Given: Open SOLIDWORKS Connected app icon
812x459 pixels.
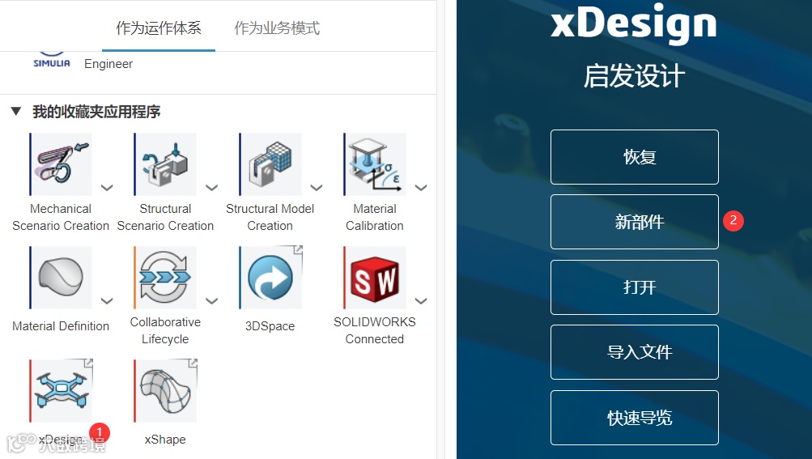Looking at the screenshot, I should pyautogui.click(x=375, y=278).
